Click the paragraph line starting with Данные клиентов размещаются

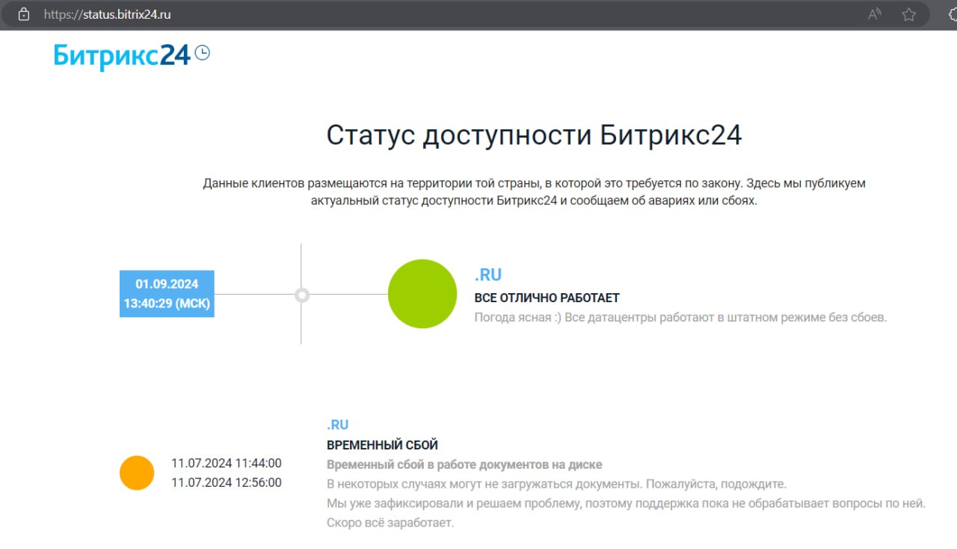tap(534, 183)
